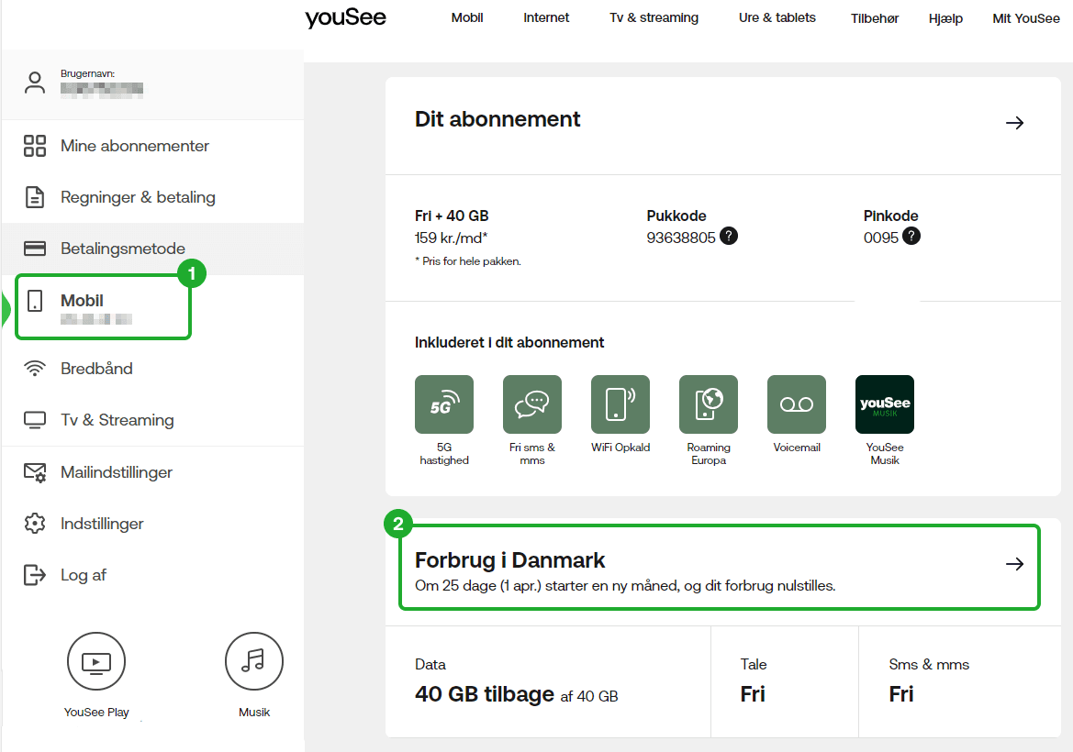The height and width of the screenshot is (752, 1073).
Task: Expand Dit abonnement with the arrow
Action: tap(1014, 123)
